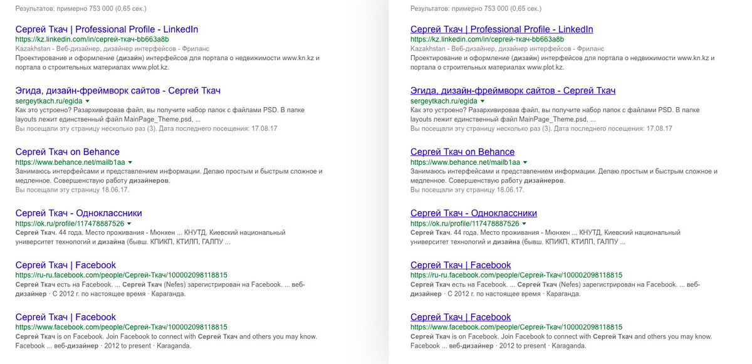Click '44 года. Место проживания - Мюнхен' left snippet
752x364 pixels.
tap(150, 237)
